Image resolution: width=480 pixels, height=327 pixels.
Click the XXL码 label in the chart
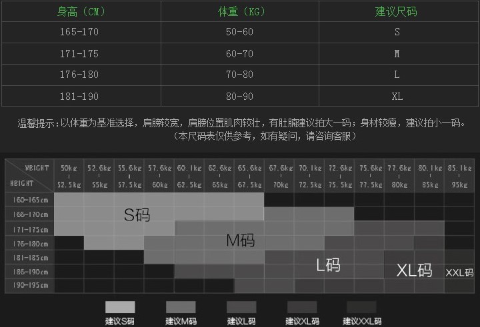click(459, 272)
